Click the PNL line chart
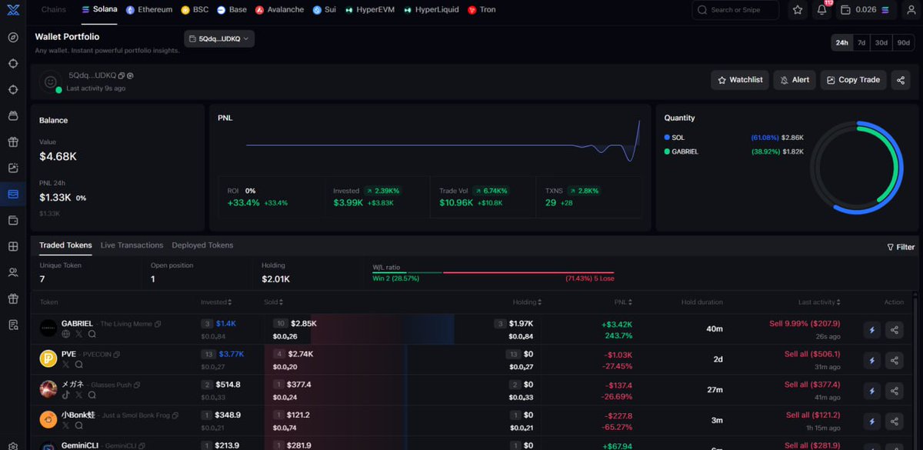The width and height of the screenshot is (923, 450). pyautogui.click(x=444, y=142)
